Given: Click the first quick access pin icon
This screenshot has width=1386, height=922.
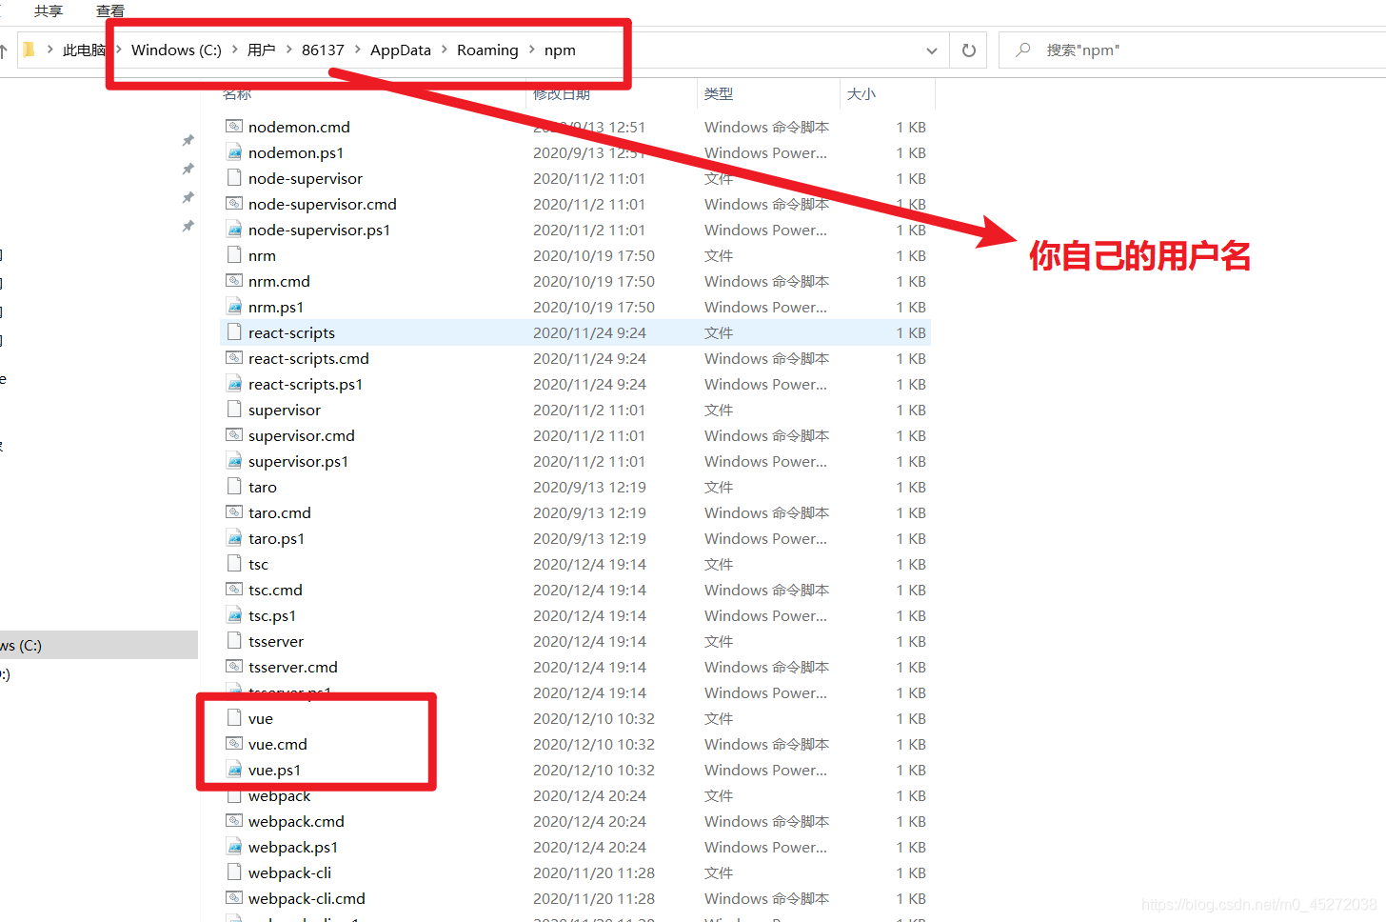Looking at the screenshot, I should point(188,140).
